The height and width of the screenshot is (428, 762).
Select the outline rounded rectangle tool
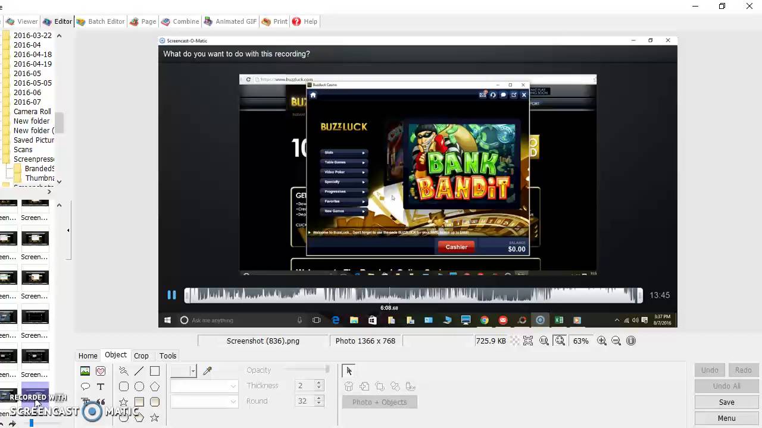click(124, 386)
